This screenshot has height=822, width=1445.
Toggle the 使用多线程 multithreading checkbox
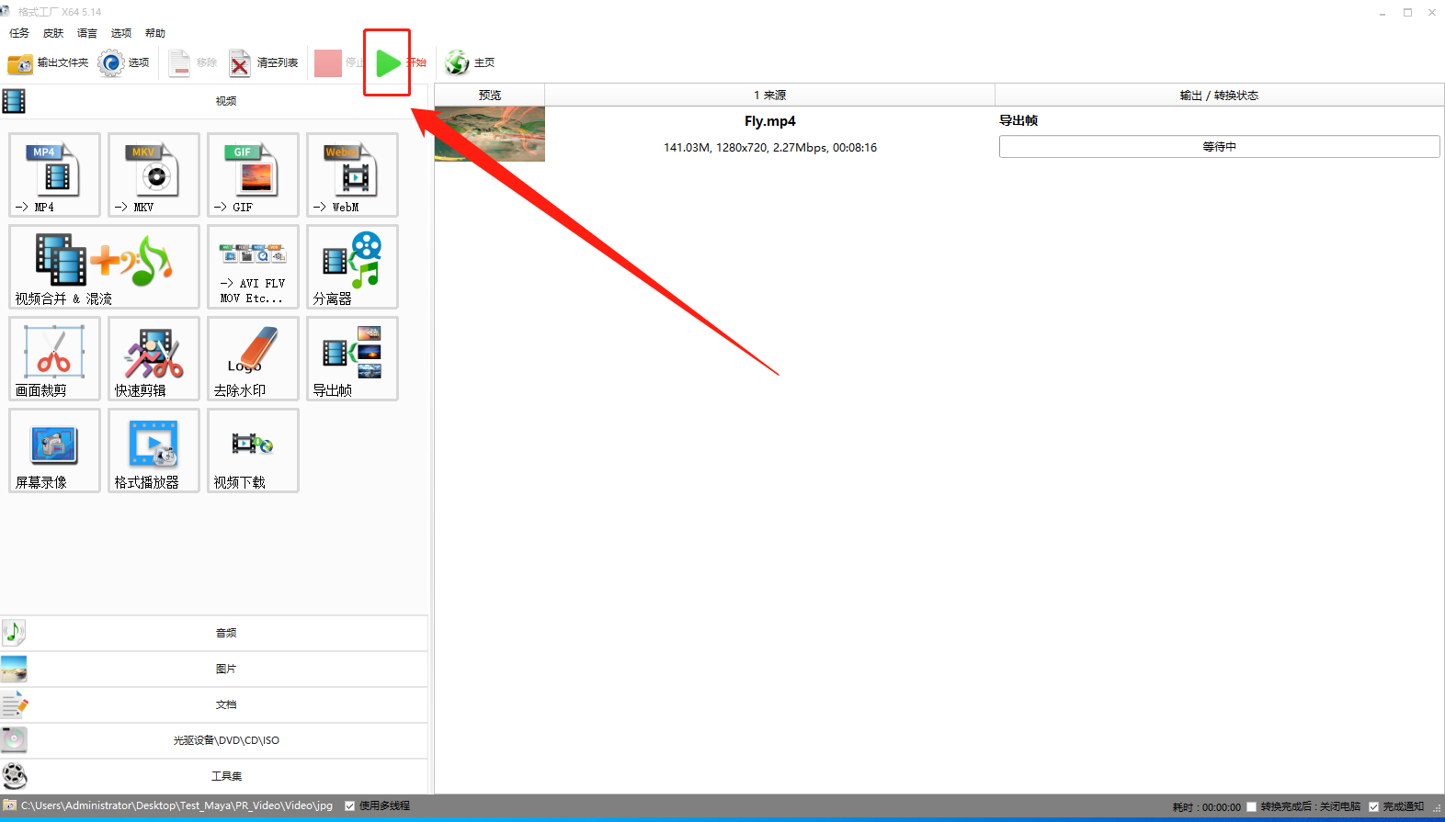(349, 805)
